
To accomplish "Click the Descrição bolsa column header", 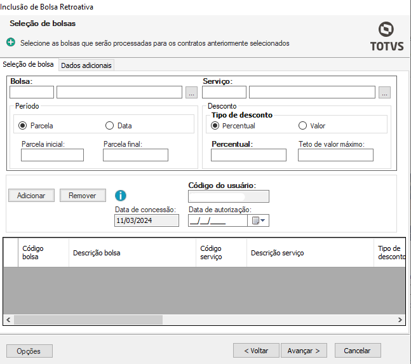I will [x=97, y=253].
